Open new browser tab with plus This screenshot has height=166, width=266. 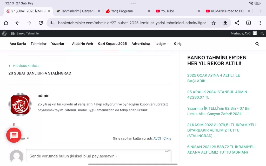[260, 11]
